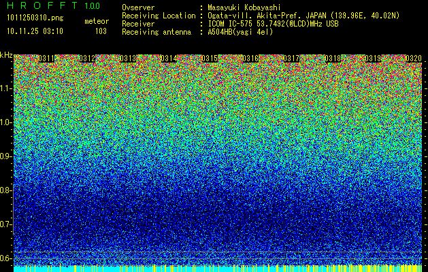Click the 0.9 frequency axis label

coord(5,156)
